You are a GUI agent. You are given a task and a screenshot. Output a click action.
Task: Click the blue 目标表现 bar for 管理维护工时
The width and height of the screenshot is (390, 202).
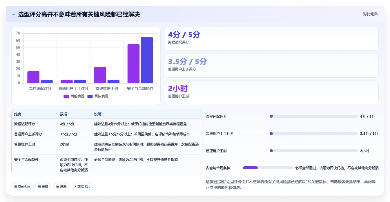click(x=113, y=81)
